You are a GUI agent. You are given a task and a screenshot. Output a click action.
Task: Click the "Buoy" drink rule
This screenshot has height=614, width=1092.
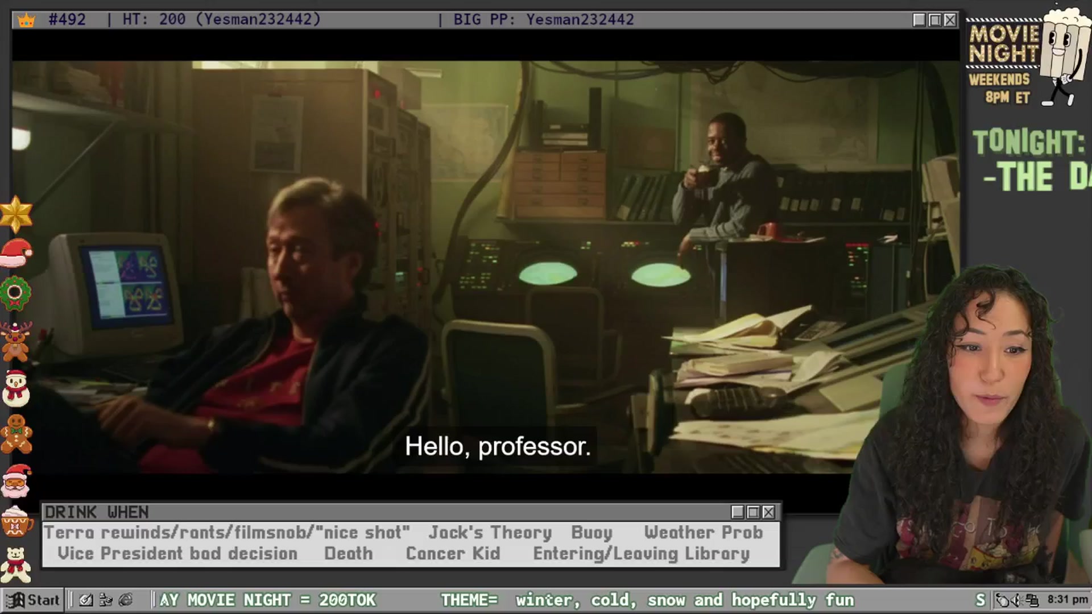pos(591,533)
